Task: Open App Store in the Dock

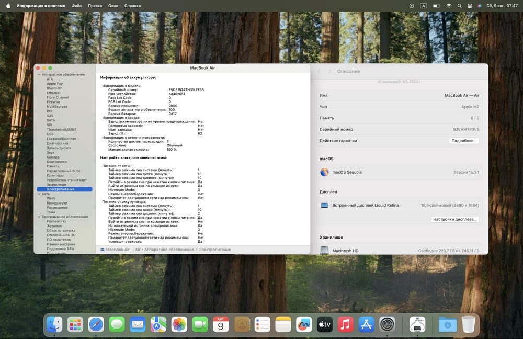Action: 366,324
